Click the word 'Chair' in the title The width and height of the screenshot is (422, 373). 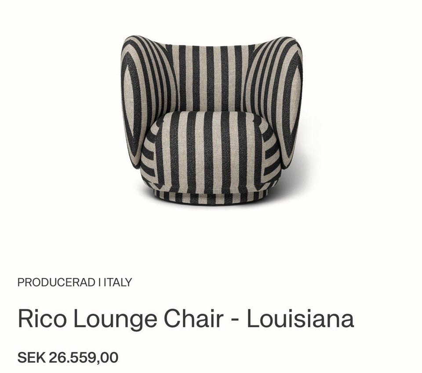pos(194,319)
